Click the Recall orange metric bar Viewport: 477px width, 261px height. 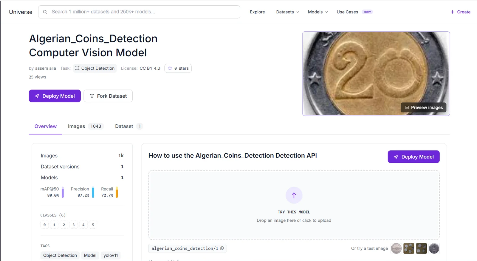117,192
